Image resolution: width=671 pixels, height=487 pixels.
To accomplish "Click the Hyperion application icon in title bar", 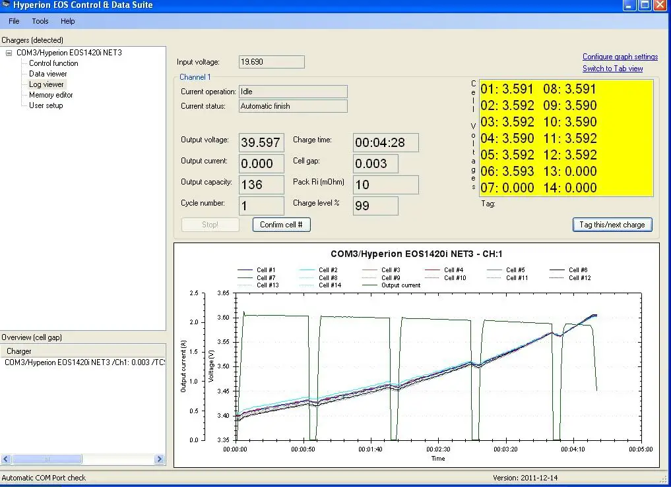I will point(6,5).
